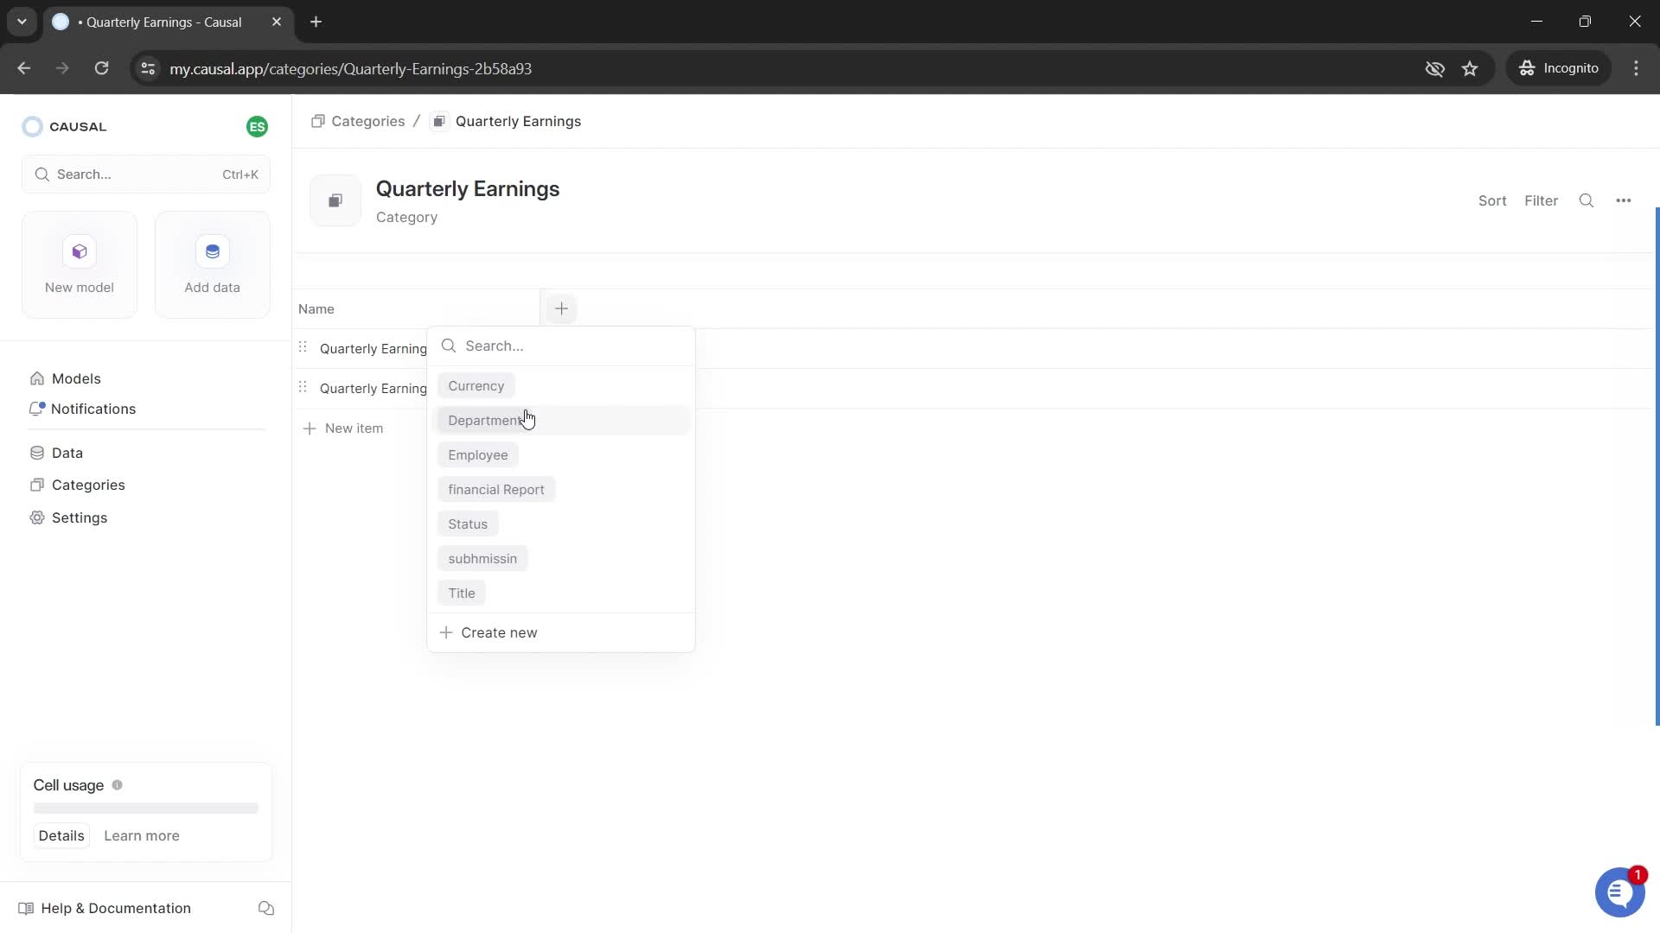
Task: Click the Categories breadcrumb link
Action: click(x=358, y=122)
